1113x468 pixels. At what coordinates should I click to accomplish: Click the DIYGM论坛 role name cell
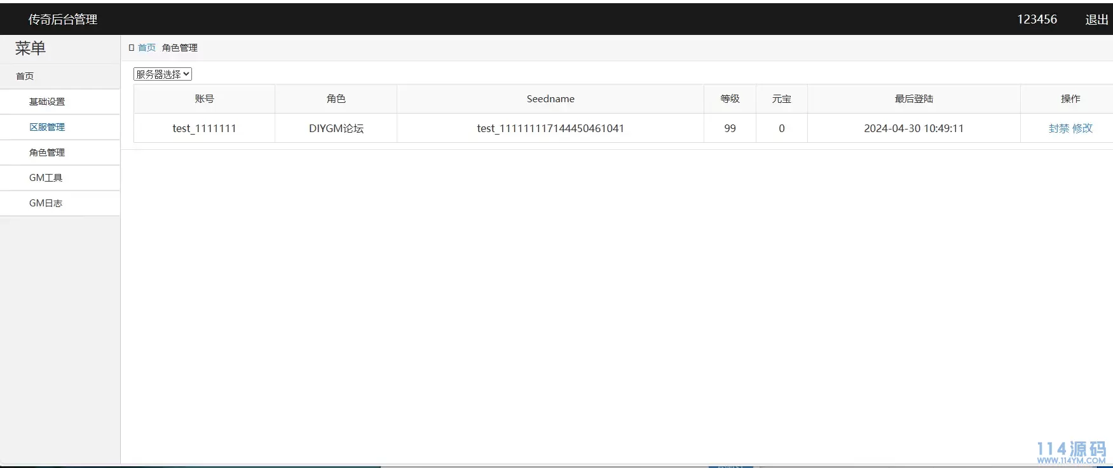pos(336,128)
